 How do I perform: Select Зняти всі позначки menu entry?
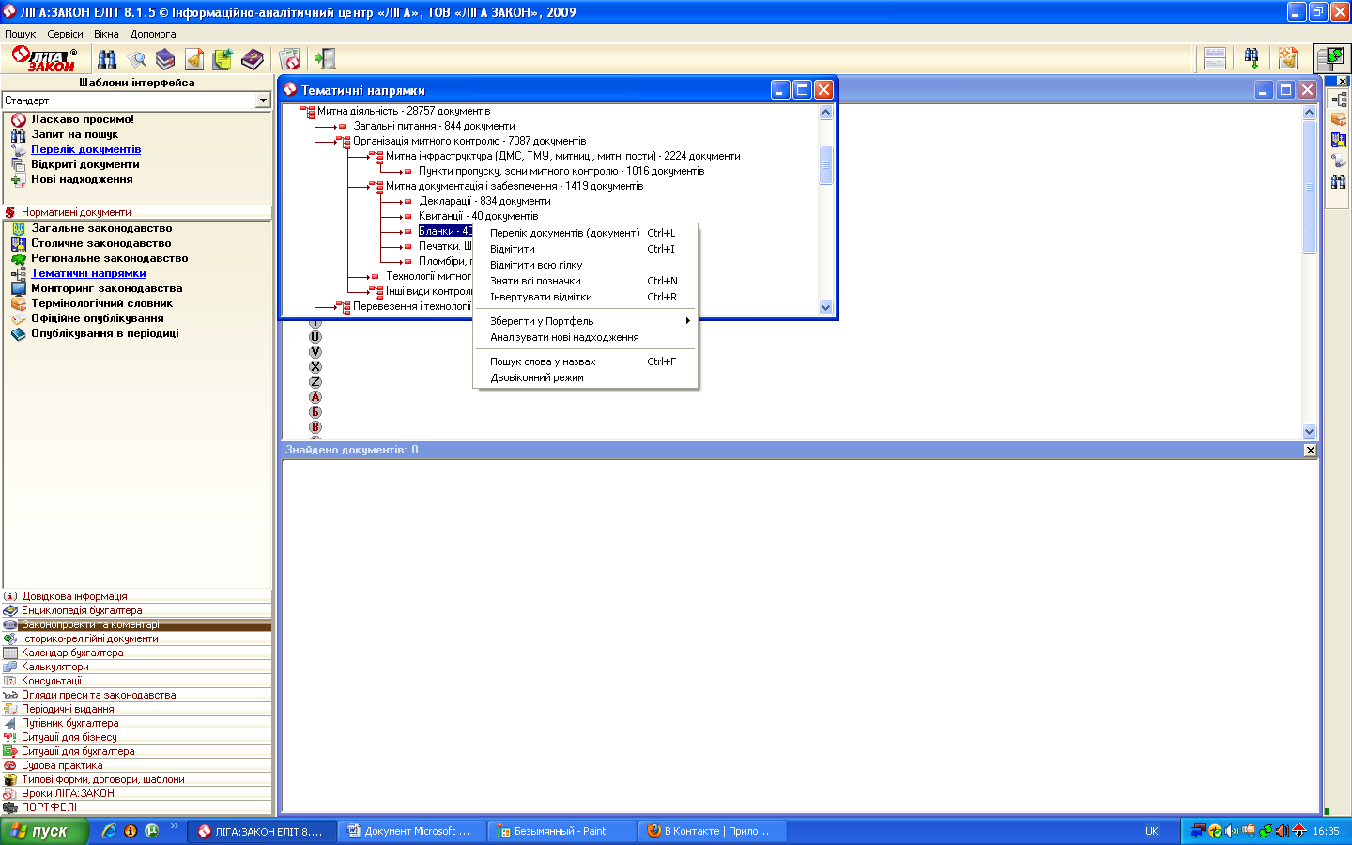pos(587,281)
